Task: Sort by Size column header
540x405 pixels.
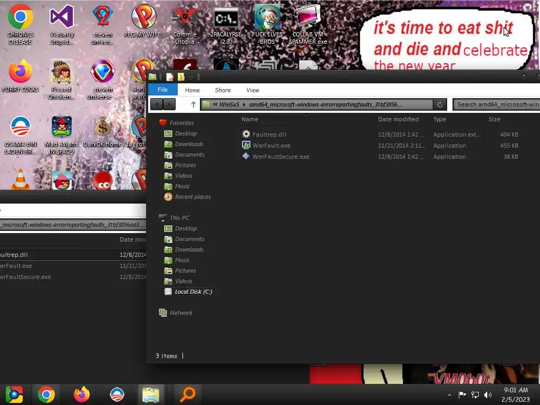Action: pyautogui.click(x=504, y=119)
